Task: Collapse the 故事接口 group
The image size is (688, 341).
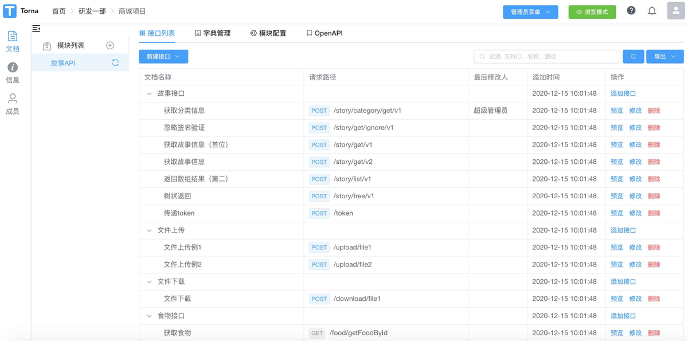Action: pyautogui.click(x=150, y=93)
